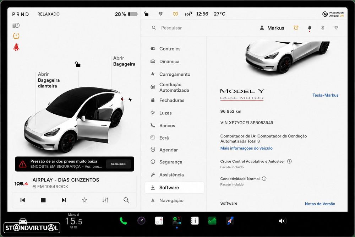Open Condução Automatizada settings
The width and height of the screenshot is (355, 237).
[174, 87]
